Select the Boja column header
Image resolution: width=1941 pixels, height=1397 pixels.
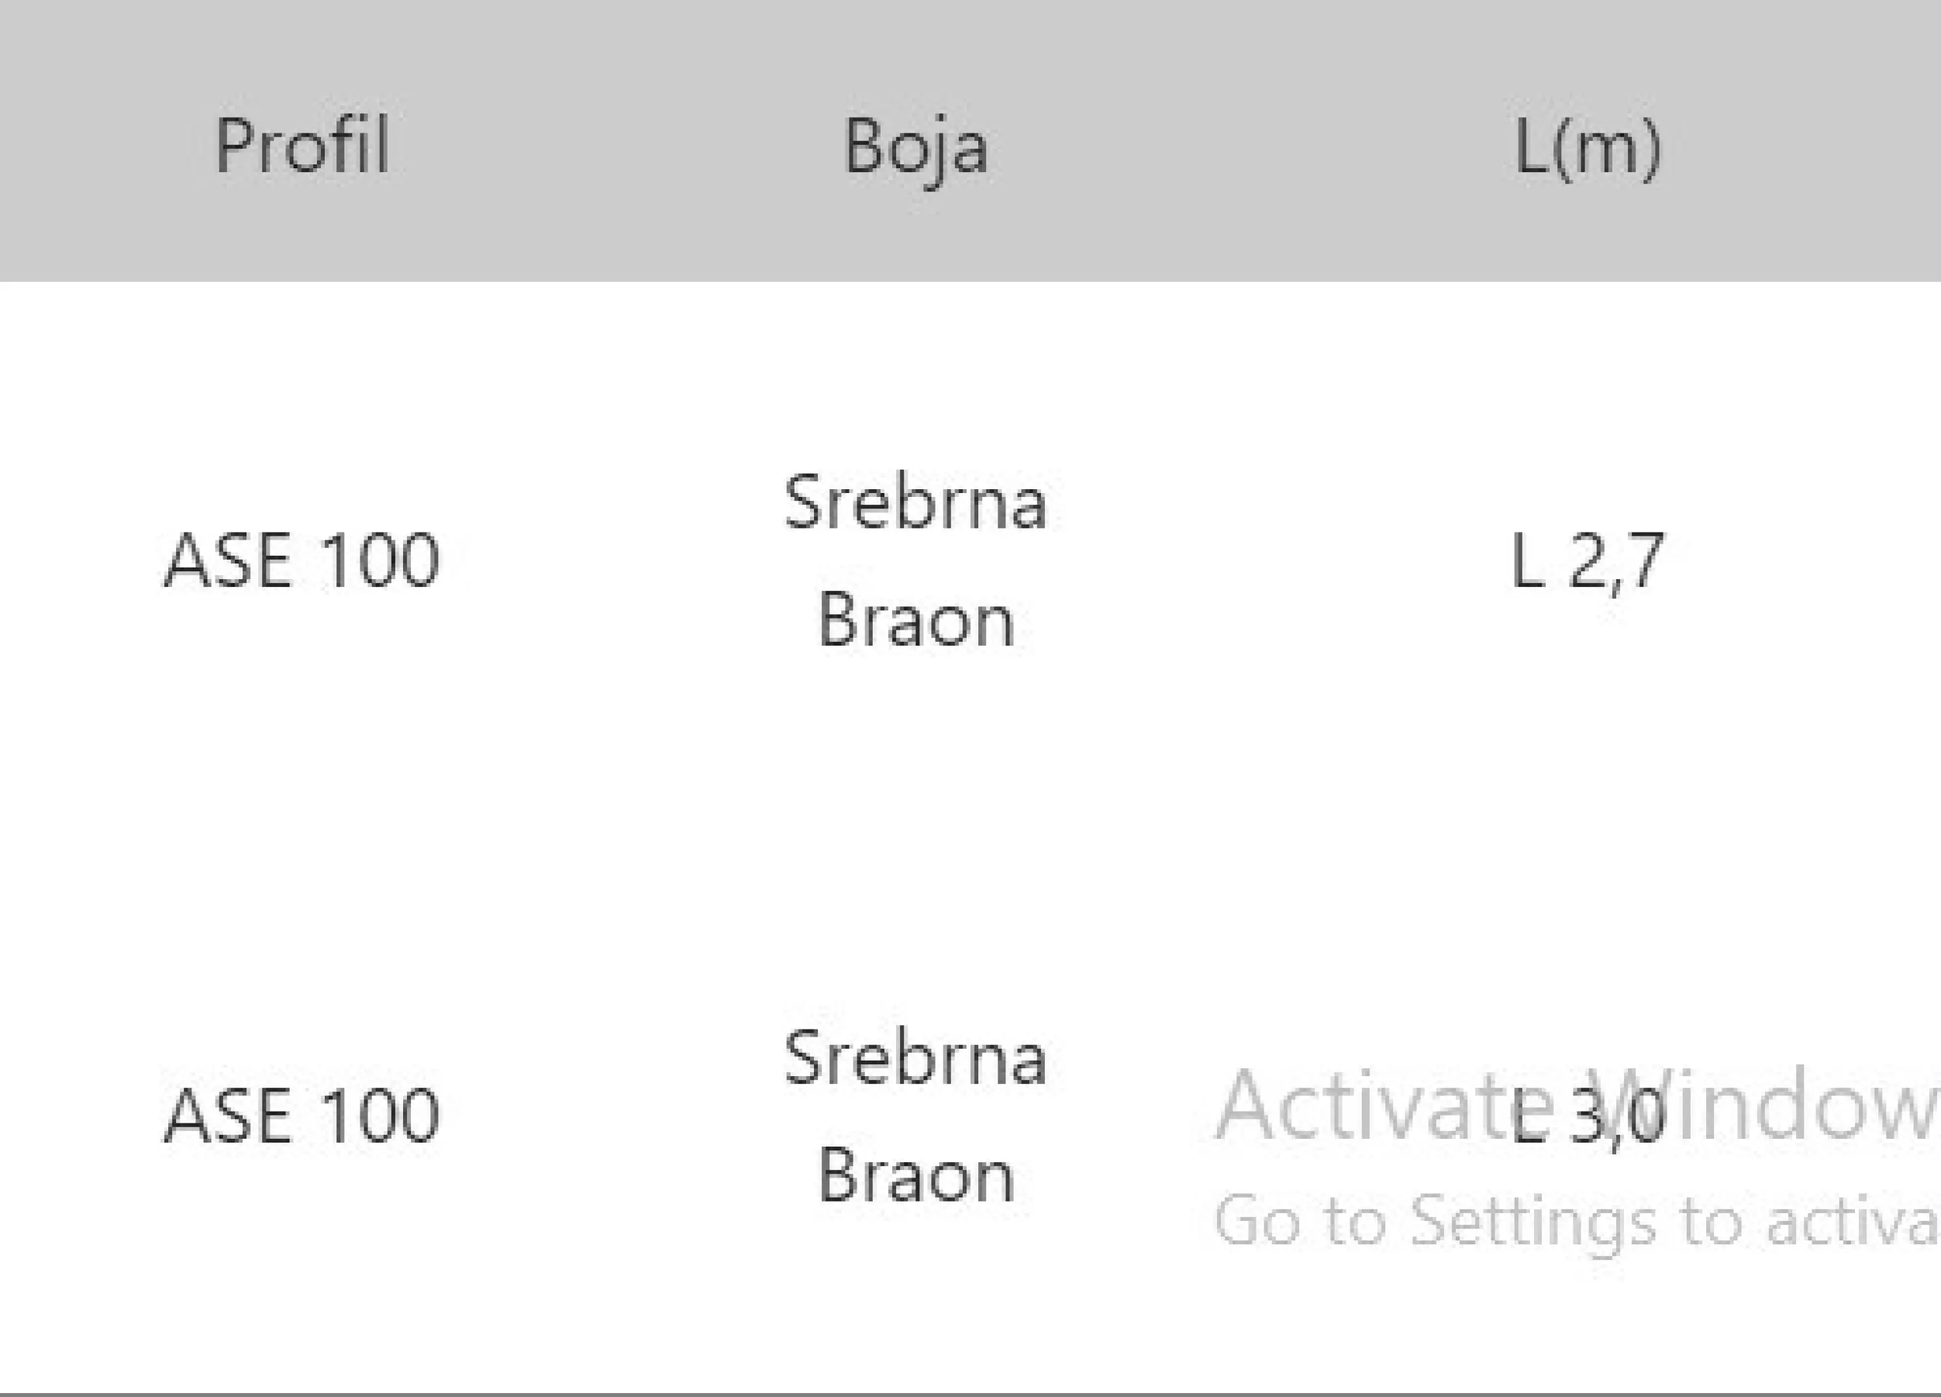[915, 151]
